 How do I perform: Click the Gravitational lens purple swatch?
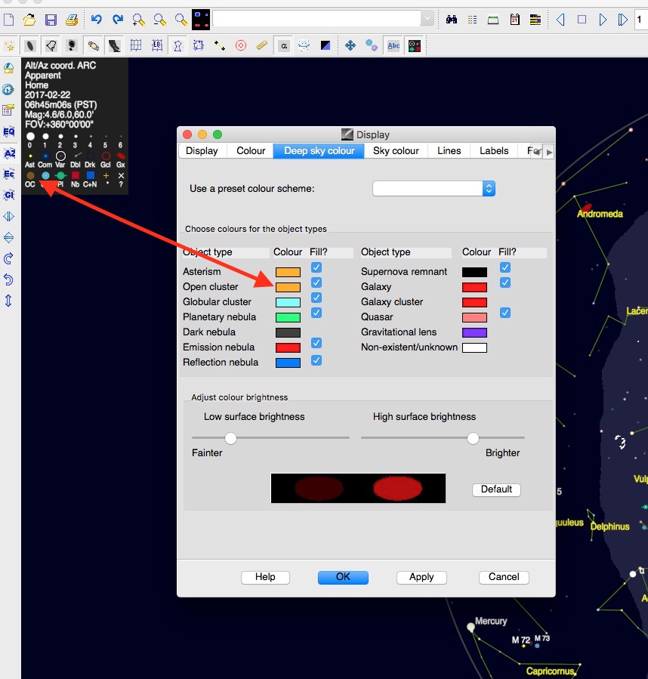[474, 332]
